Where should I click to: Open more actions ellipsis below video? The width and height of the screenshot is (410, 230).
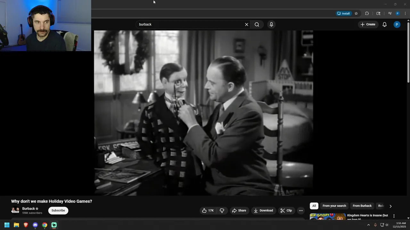point(301,211)
